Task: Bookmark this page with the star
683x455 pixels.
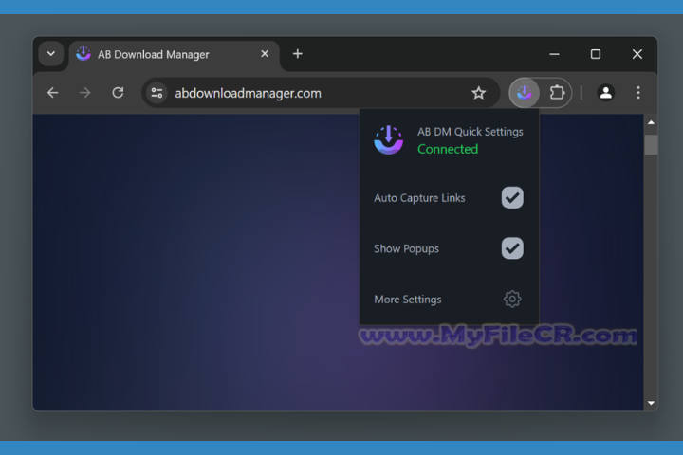Action: coord(478,93)
